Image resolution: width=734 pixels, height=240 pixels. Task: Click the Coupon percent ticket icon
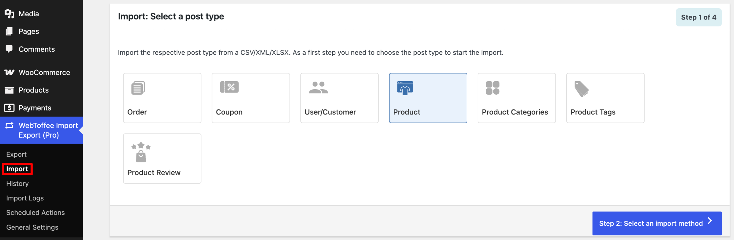click(x=229, y=87)
